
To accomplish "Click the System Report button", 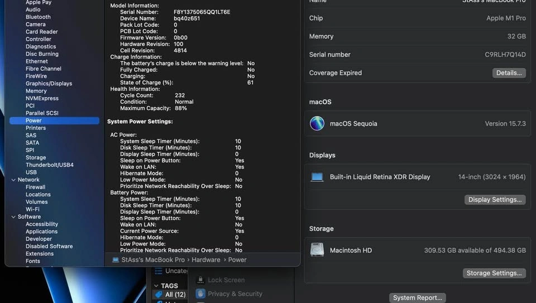I will tap(418, 297).
